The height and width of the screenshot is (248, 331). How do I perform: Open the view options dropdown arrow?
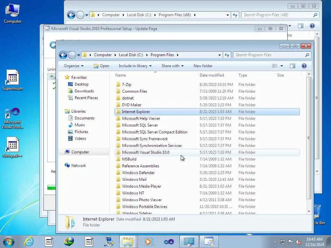282,66
